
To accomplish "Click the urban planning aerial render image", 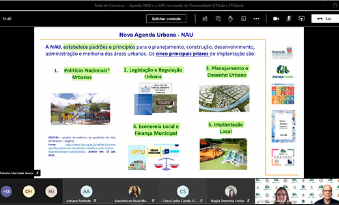I will point(224,99).
